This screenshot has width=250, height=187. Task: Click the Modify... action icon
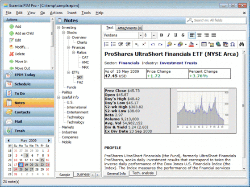point(12,47)
